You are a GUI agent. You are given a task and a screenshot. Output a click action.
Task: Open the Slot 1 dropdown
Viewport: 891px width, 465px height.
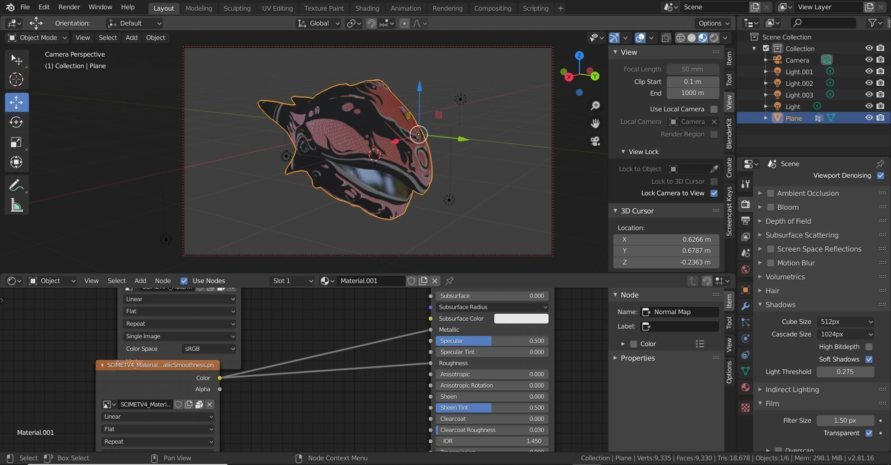(x=292, y=281)
